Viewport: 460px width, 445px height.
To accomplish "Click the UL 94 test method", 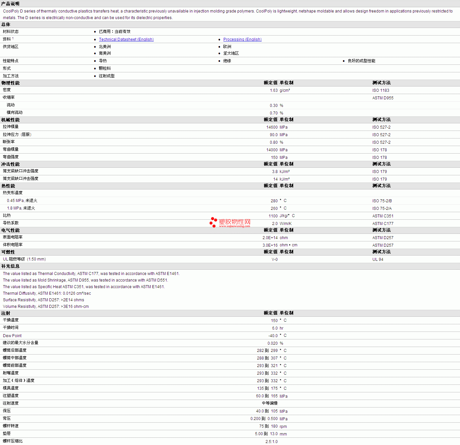I will point(378,260).
